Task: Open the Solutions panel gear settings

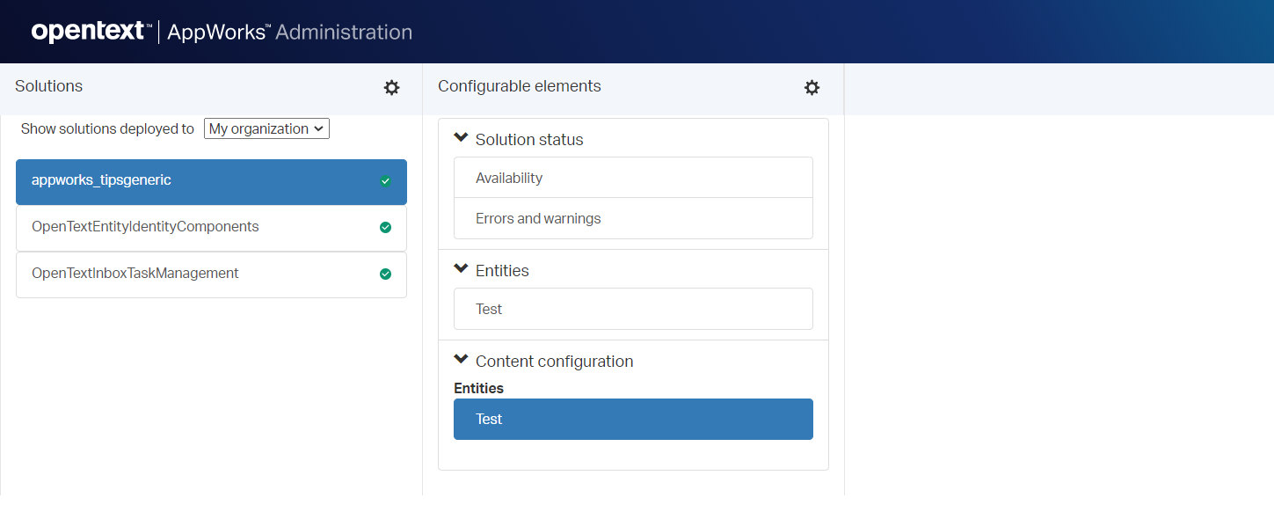Action: (391, 87)
